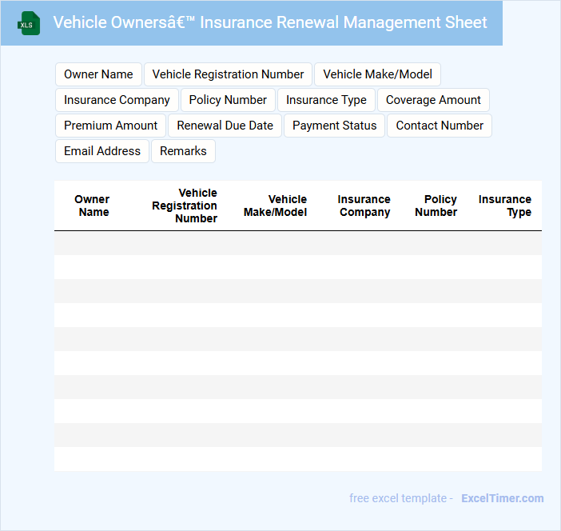Click the Remarks tag
This screenshot has height=531, width=561.
click(183, 151)
